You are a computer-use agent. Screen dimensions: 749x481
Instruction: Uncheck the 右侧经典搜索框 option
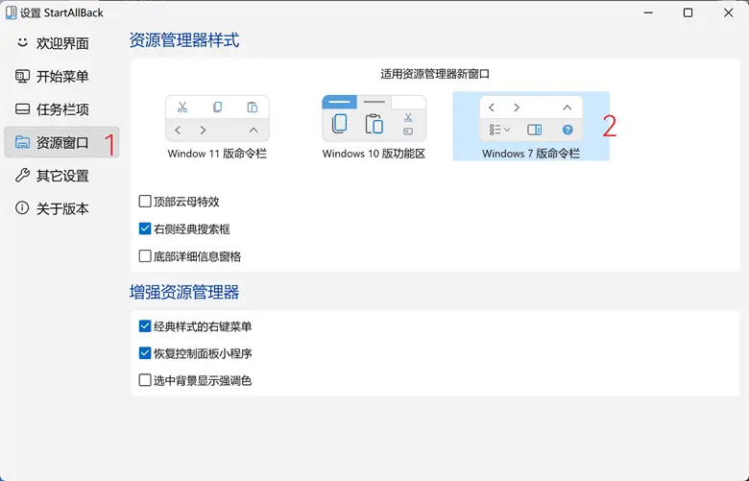click(145, 229)
